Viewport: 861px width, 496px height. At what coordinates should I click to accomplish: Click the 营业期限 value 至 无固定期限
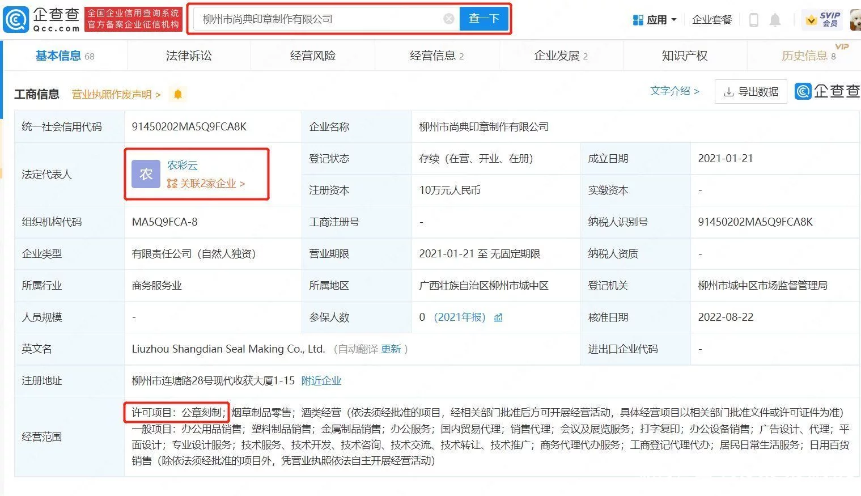[x=480, y=254]
